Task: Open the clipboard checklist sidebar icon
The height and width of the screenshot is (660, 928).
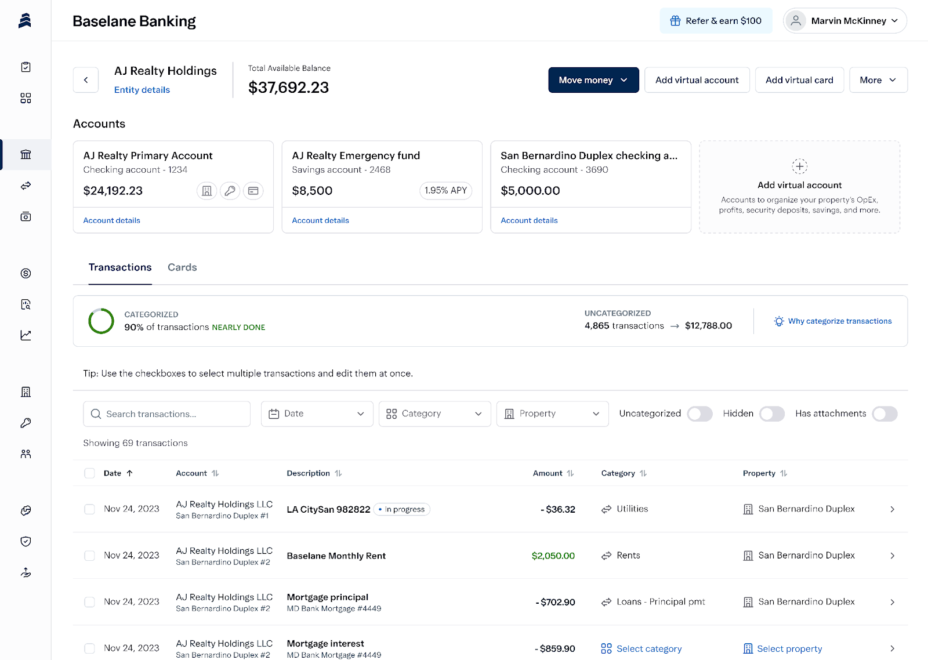Action: click(26, 67)
